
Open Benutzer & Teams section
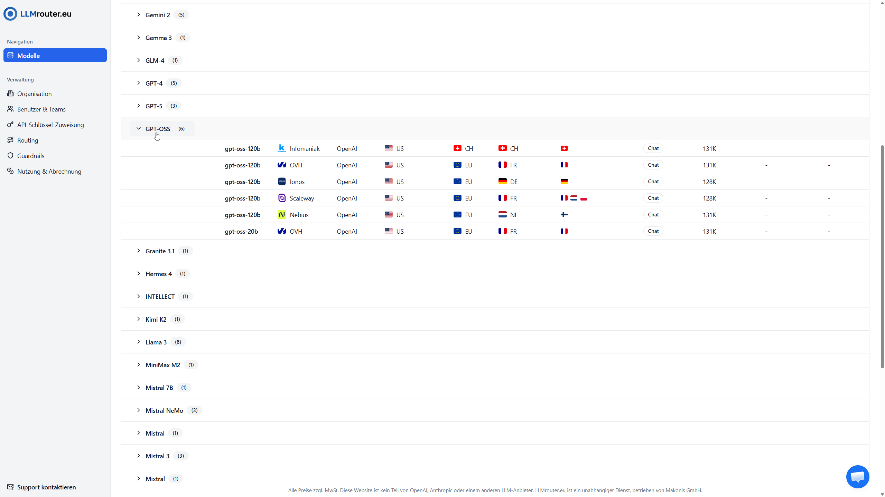tap(41, 109)
